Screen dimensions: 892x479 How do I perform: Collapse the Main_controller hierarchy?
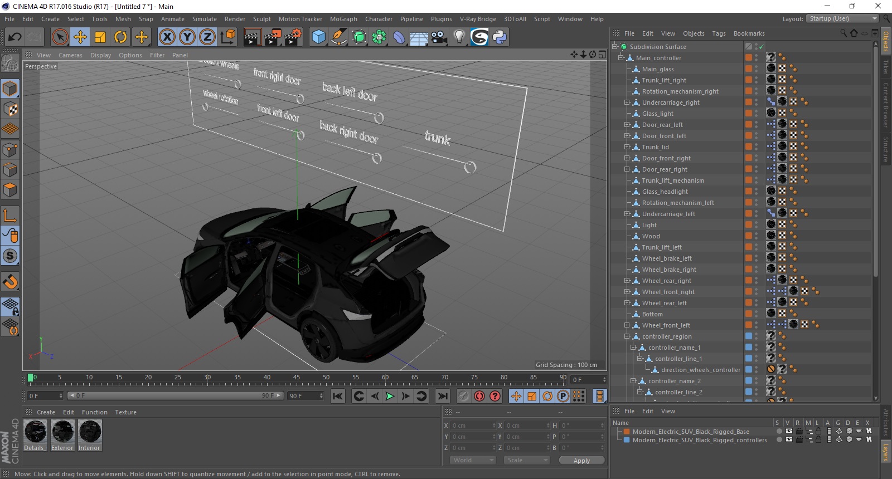620,58
